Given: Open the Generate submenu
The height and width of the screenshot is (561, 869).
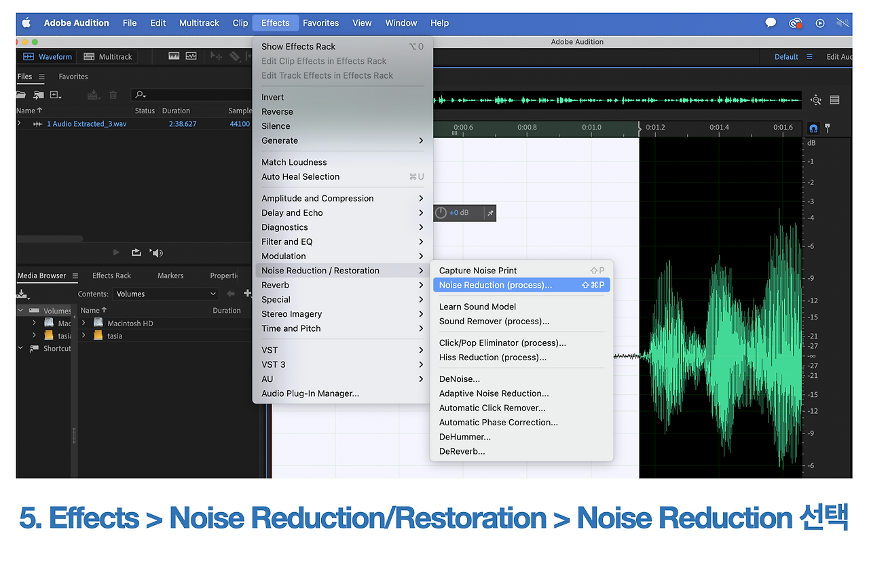Looking at the screenshot, I should click(x=342, y=140).
